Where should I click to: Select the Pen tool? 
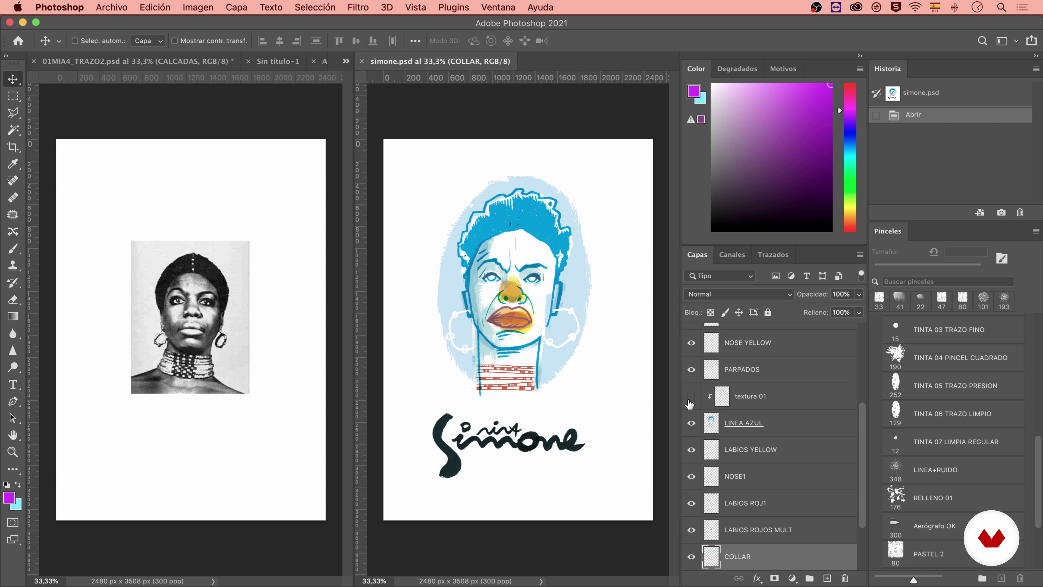point(12,401)
